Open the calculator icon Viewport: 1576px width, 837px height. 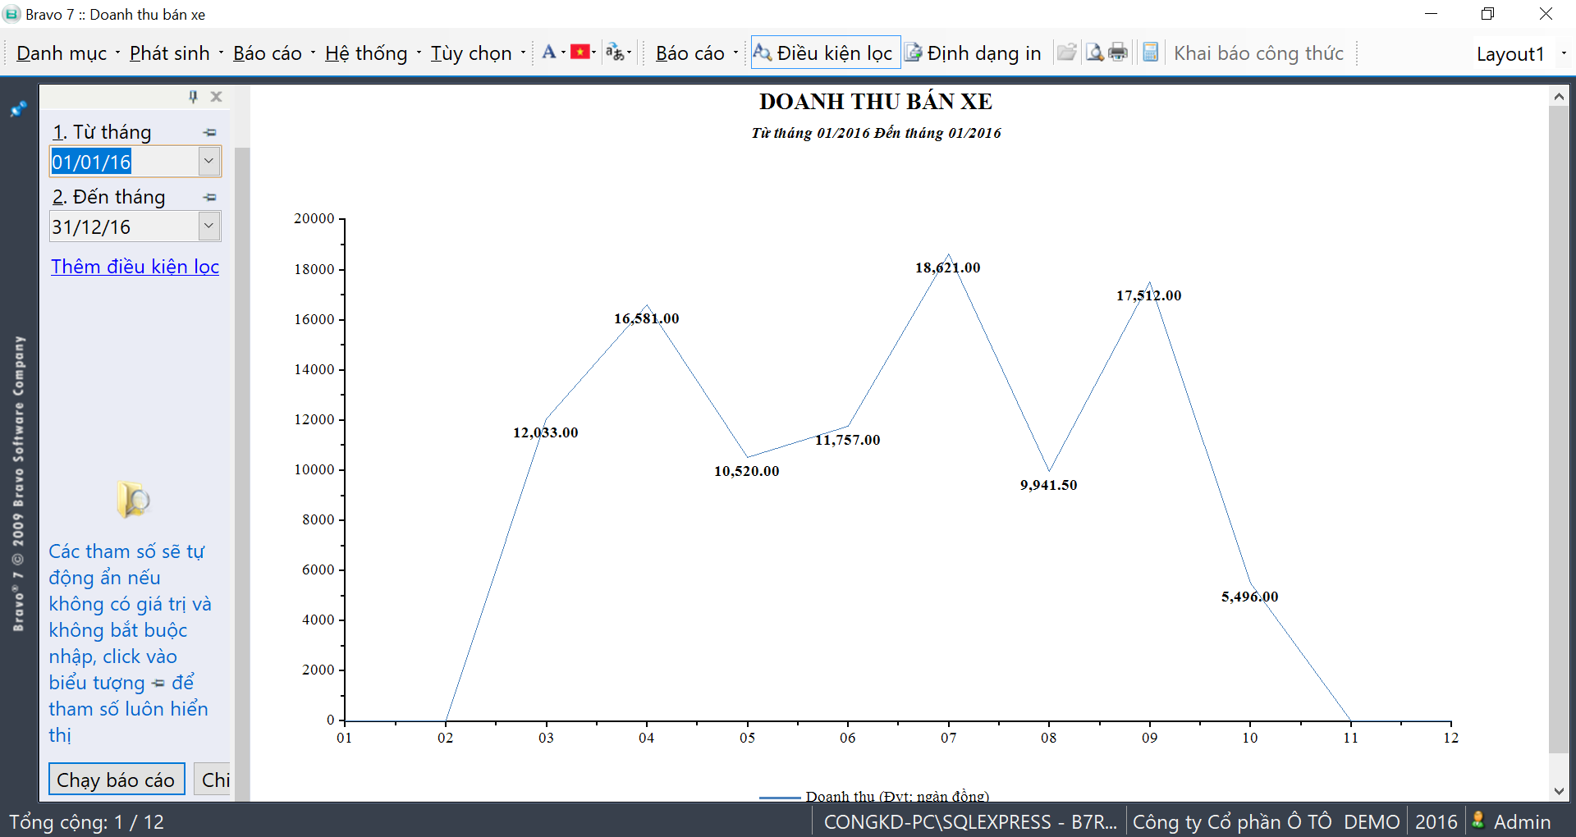[1151, 53]
